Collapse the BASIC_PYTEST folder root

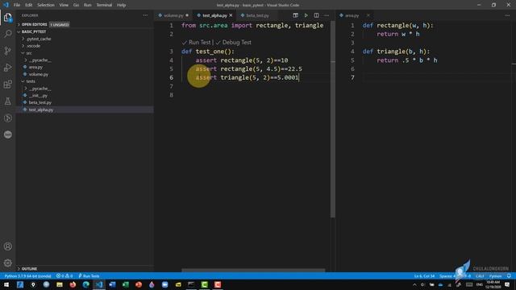[34, 32]
